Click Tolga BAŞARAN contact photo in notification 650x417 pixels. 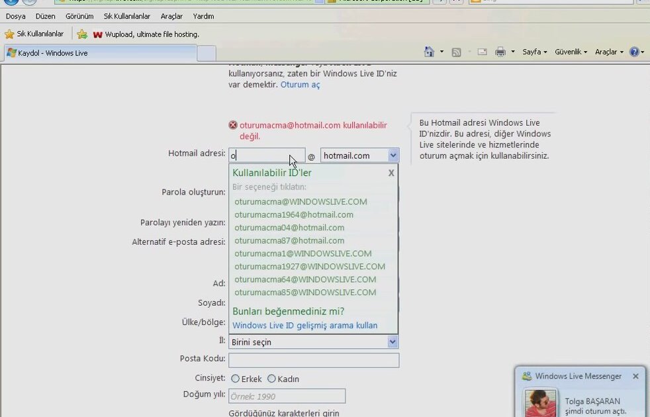(x=541, y=402)
